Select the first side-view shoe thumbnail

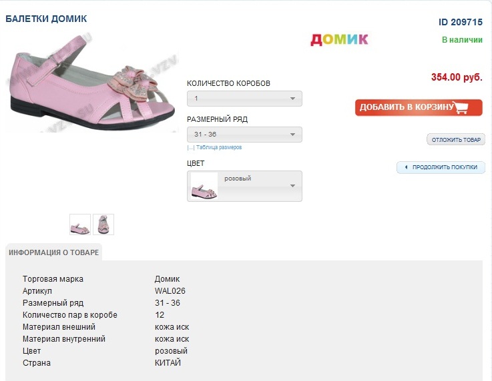(x=80, y=224)
